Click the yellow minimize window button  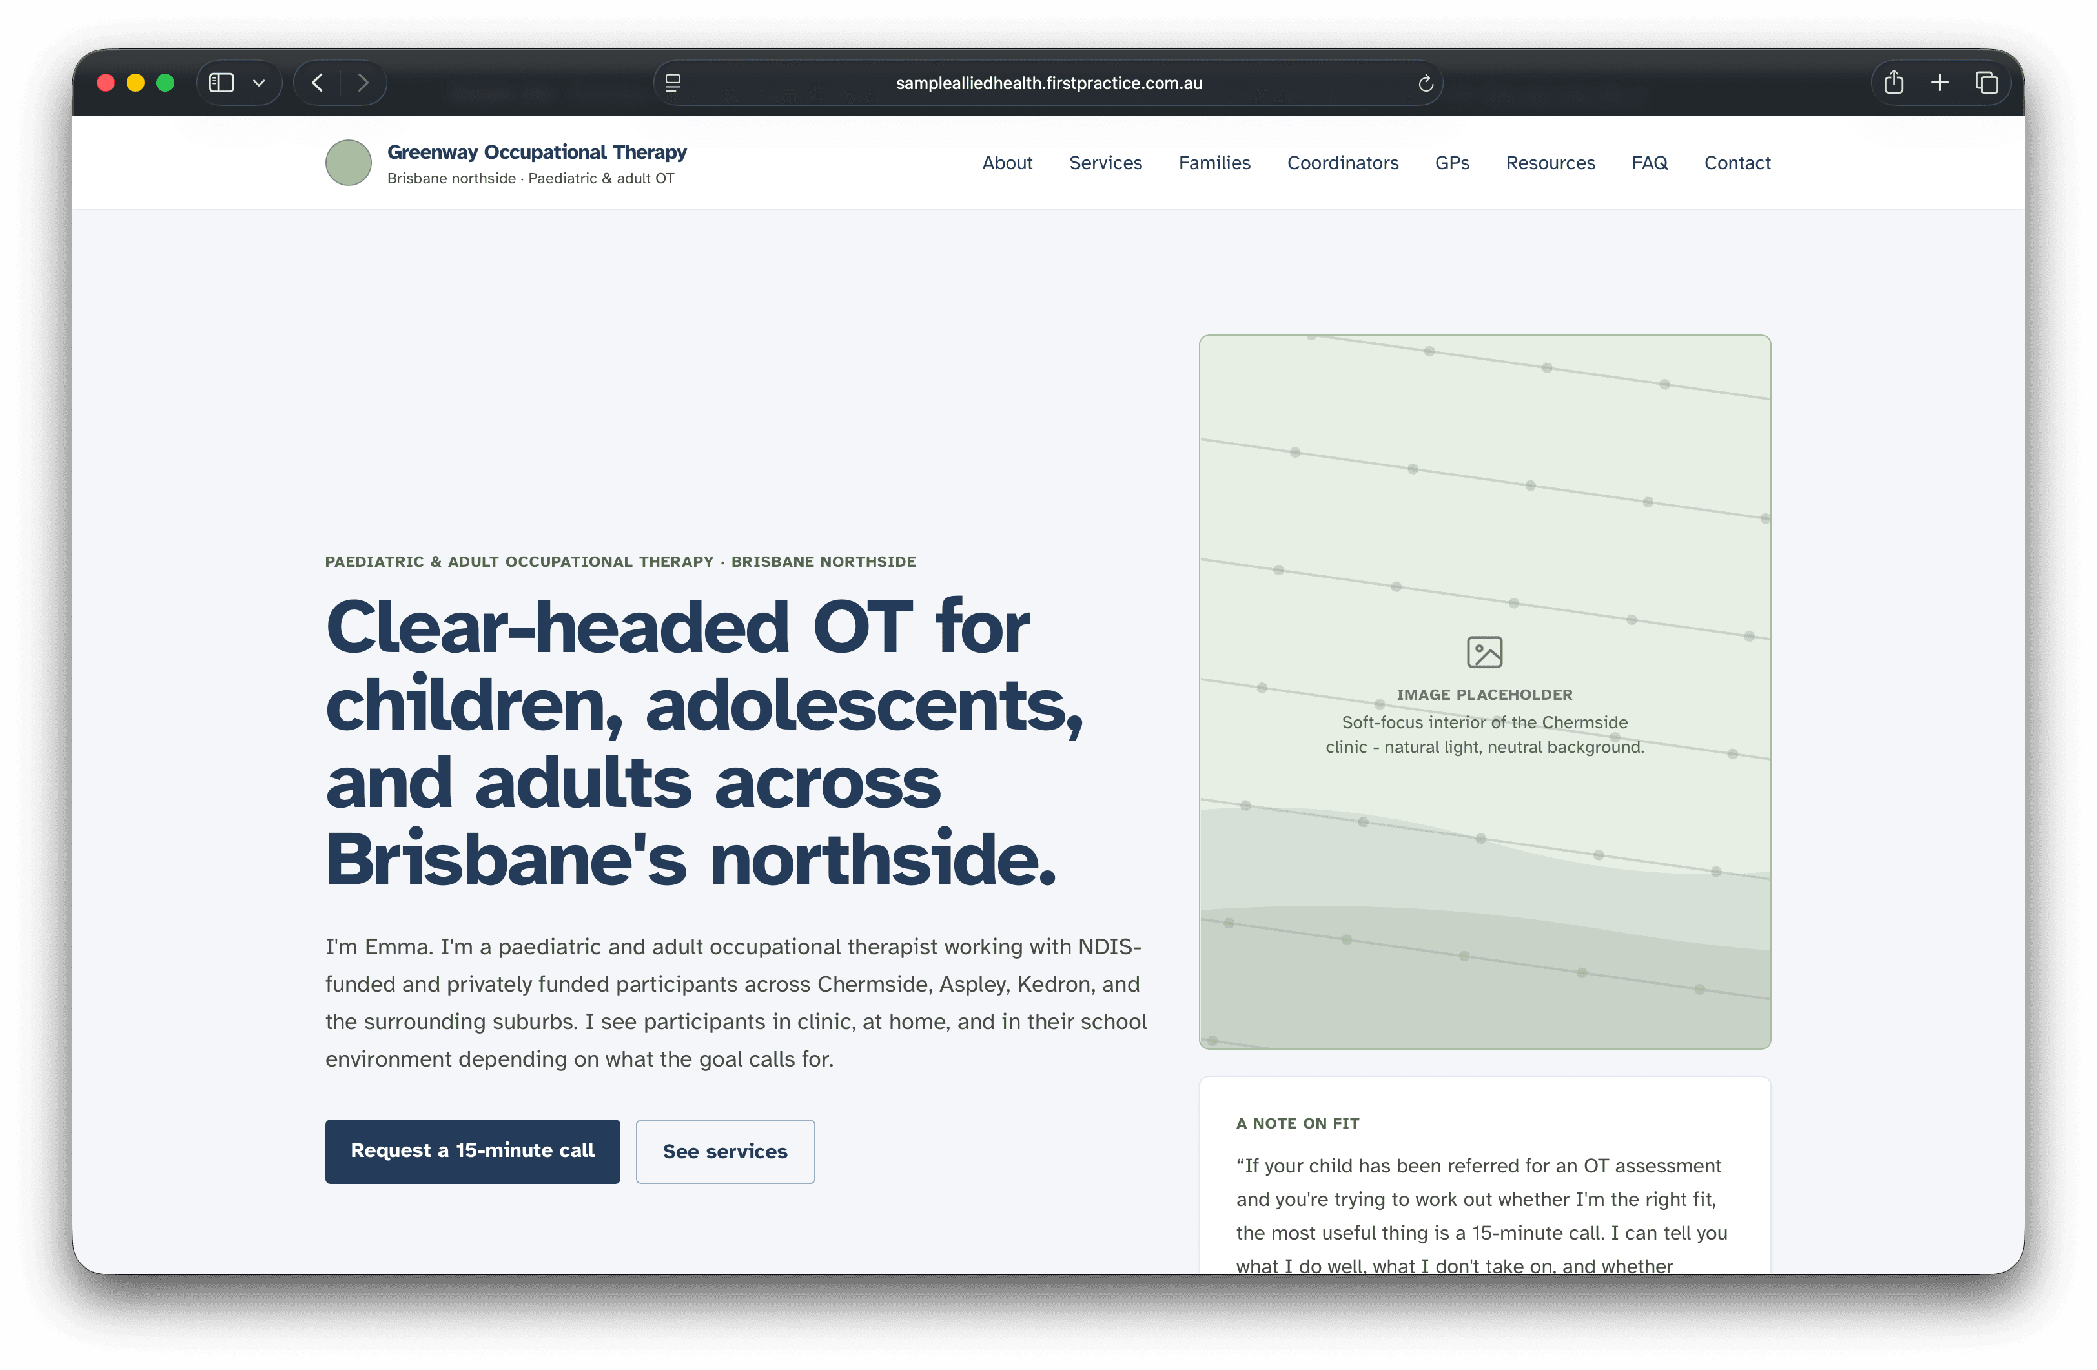135,83
